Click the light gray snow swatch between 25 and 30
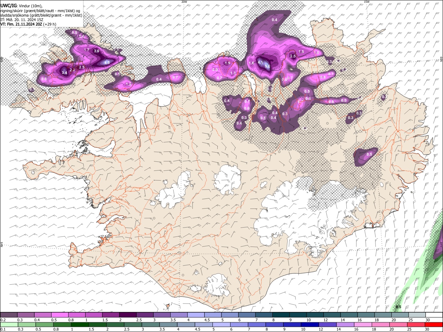Viewport: 443px width, 332px height. [417, 315]
